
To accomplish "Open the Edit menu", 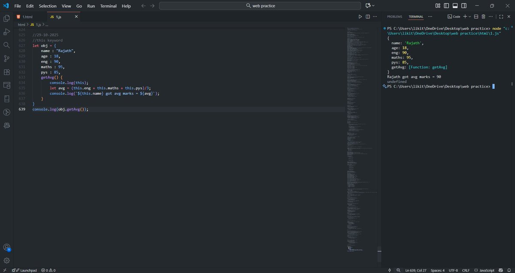I will 30,6.
